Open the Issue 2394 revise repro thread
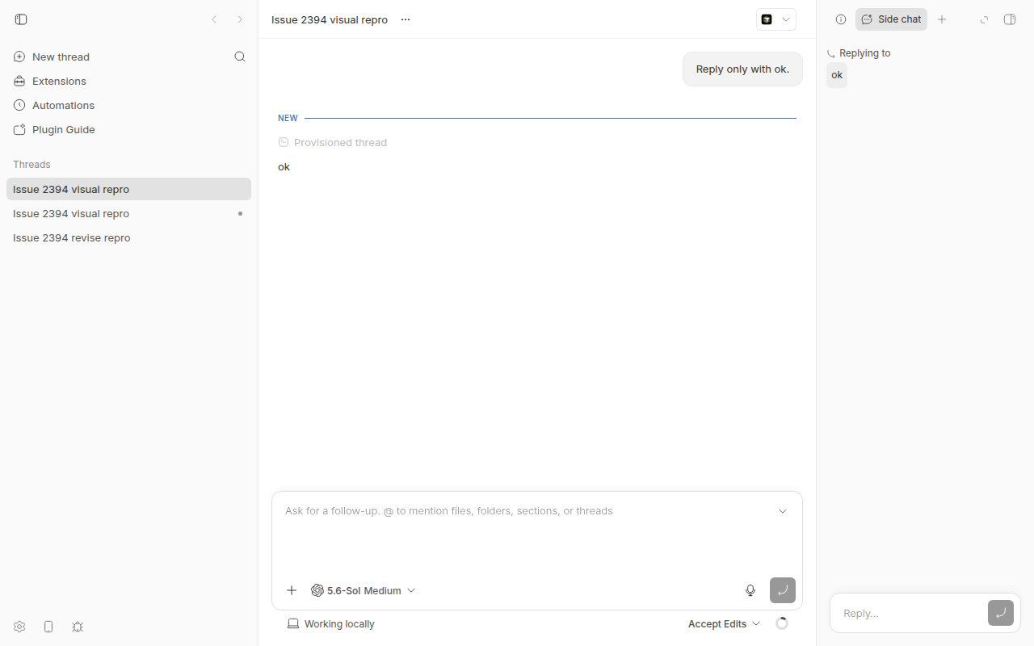1034x646 pixels. [x=128, y=237]
